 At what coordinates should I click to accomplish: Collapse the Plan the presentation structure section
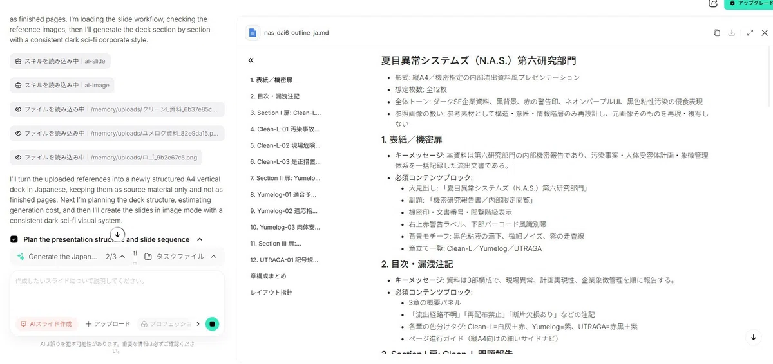[x=200, y=239]
